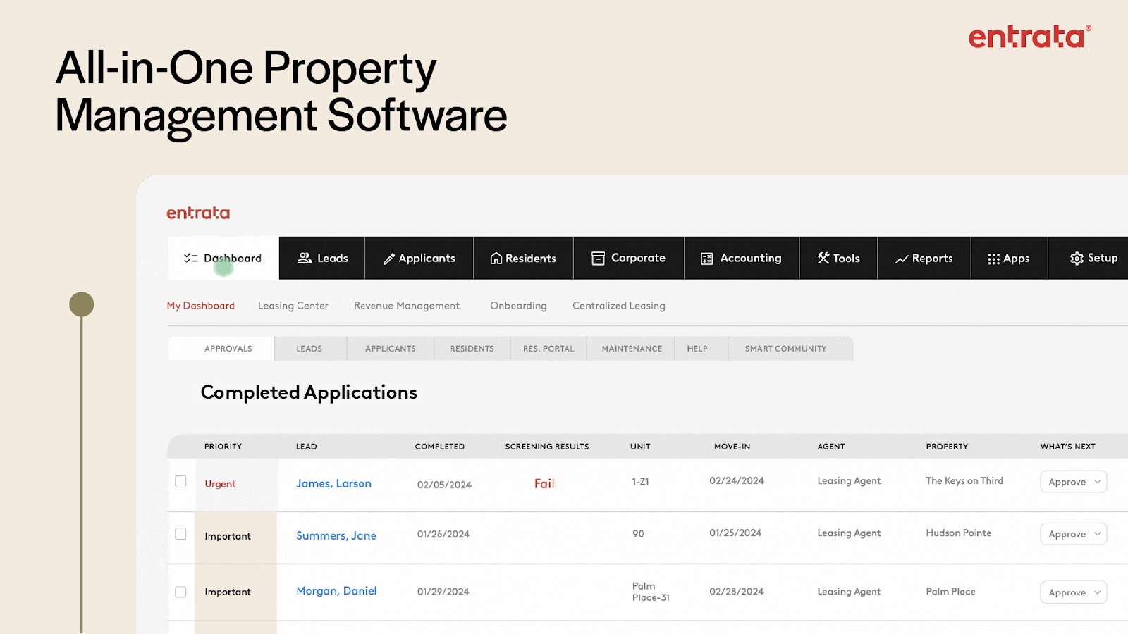Click the LEAD column header

pyautogui.click(x=307, y=446)
